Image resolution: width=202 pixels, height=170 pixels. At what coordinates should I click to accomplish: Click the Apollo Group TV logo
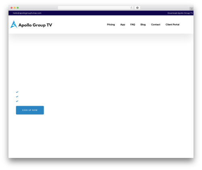click(x=31, y=25)
